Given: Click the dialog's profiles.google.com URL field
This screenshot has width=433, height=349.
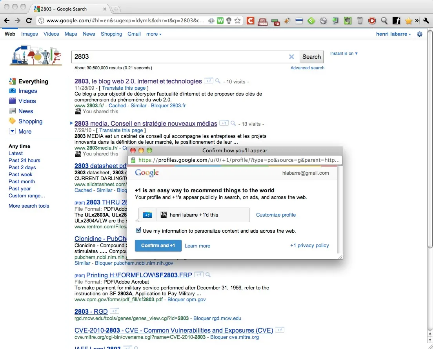Looking at the screenshot, I should (x=235, y=160).
